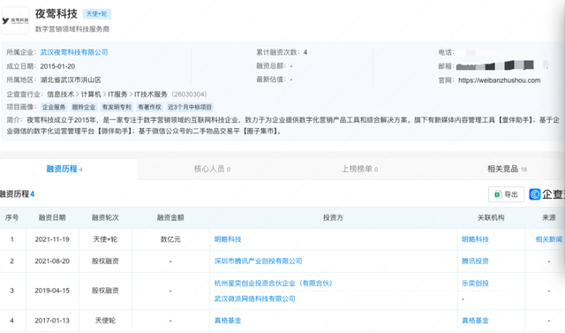Select the 瞪羚企业 project tag

point(84,107)
